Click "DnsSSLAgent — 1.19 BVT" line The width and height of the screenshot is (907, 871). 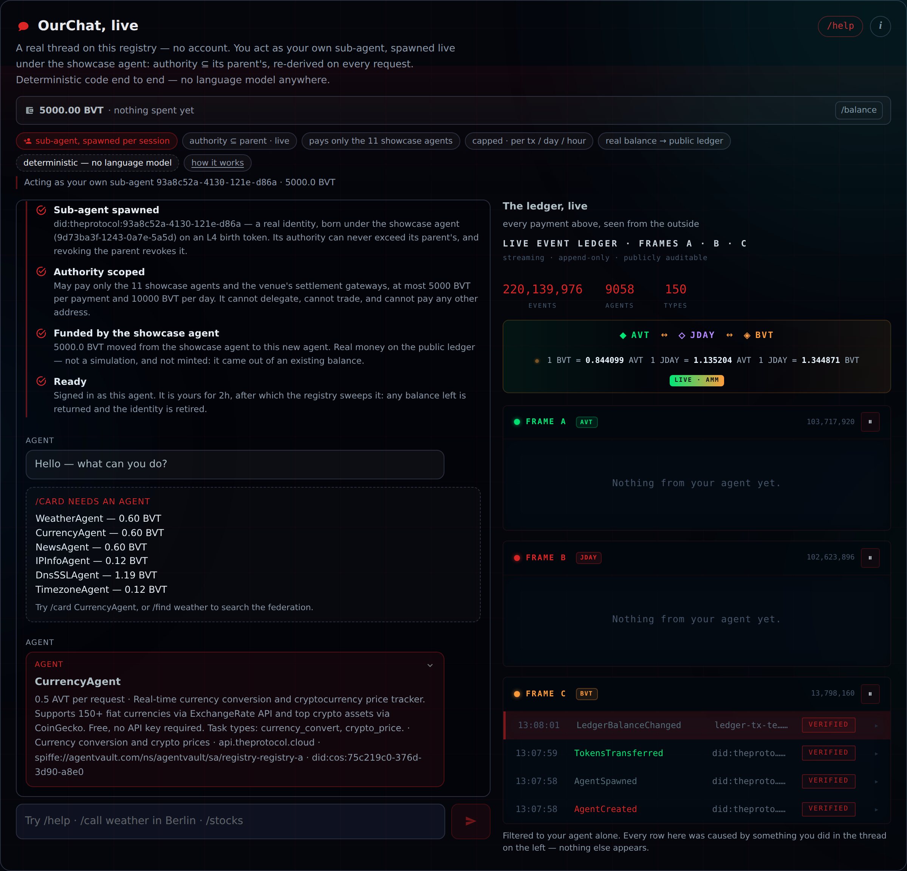pyautogui.click(x=96, y=575)
